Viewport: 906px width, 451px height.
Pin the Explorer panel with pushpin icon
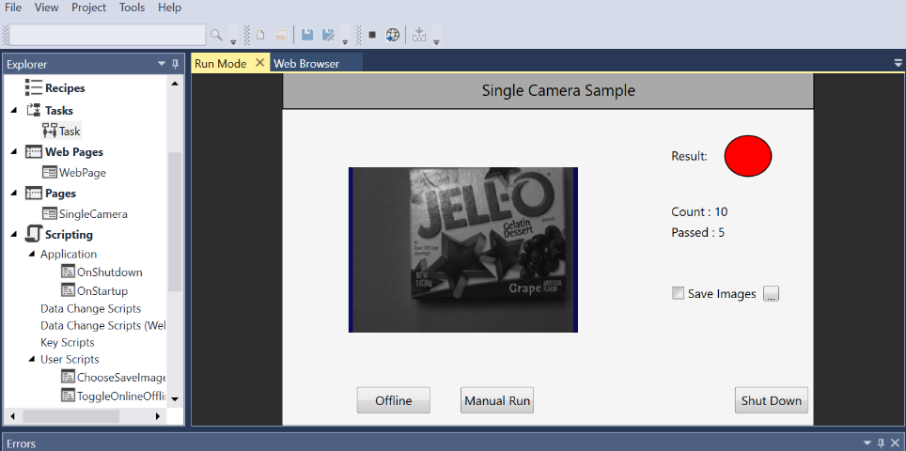pyautogui.click(x=175, y=64)
